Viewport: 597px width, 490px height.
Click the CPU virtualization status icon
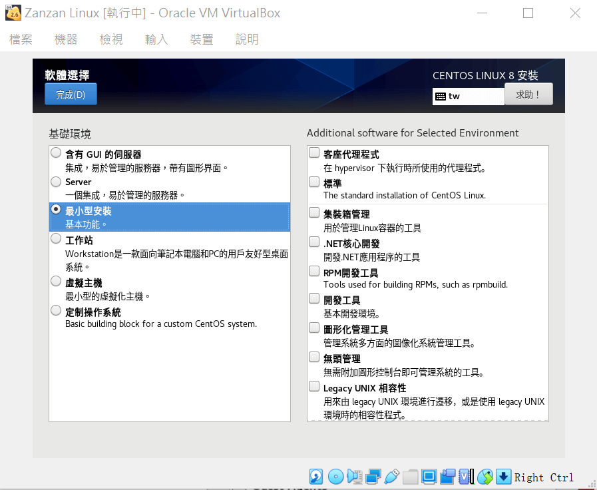(467, 476)
